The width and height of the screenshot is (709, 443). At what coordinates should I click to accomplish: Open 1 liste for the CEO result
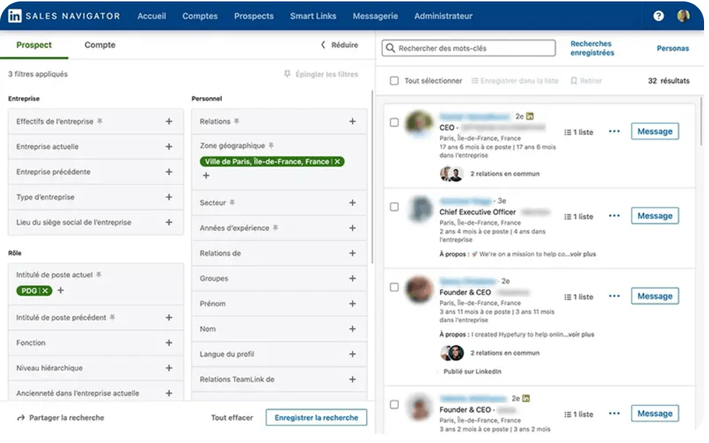(579, 132)
